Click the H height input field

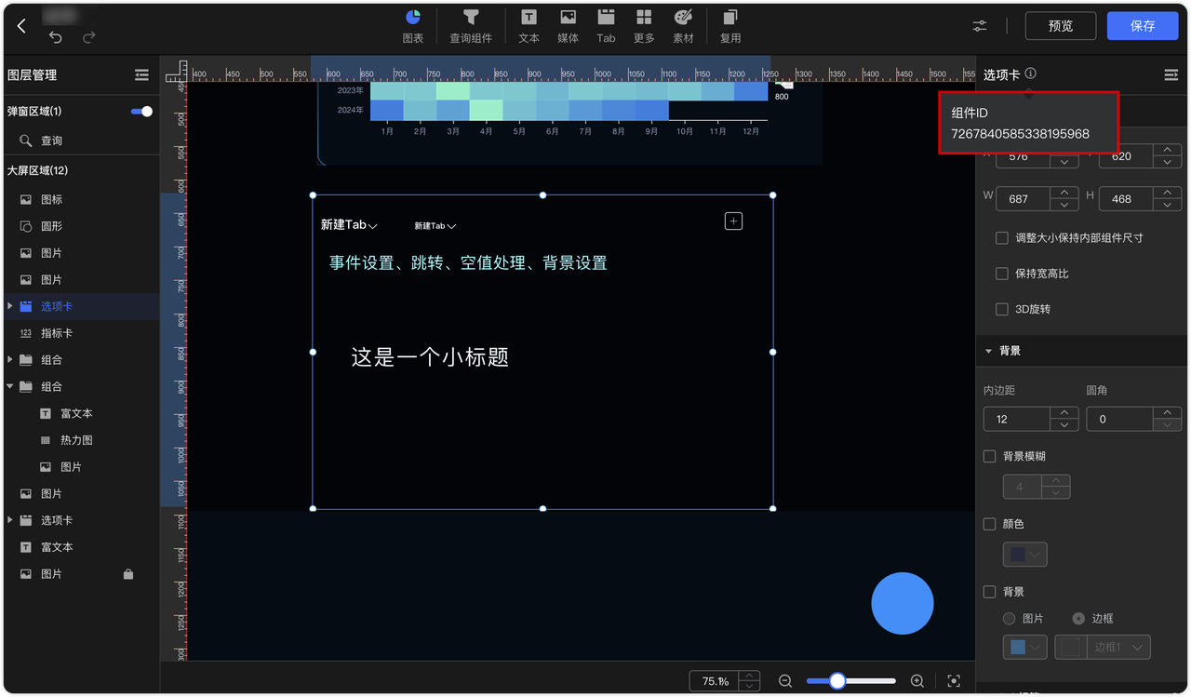click(1127, 198)
